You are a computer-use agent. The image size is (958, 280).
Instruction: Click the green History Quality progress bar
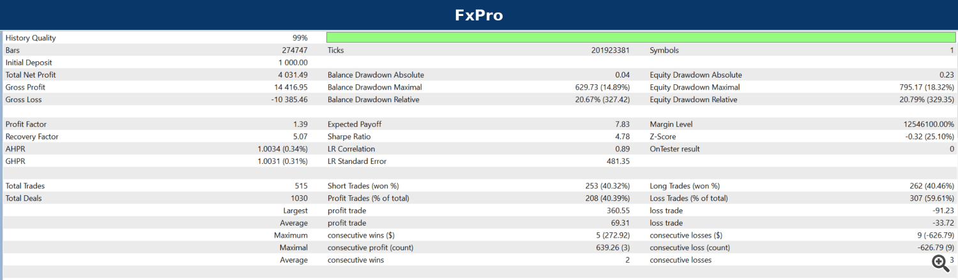(x=641, y=38)
